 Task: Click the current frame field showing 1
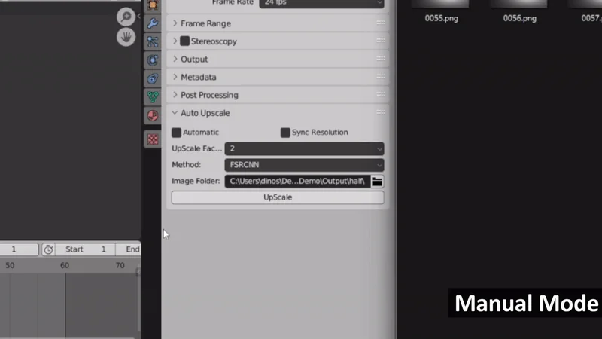20,249
